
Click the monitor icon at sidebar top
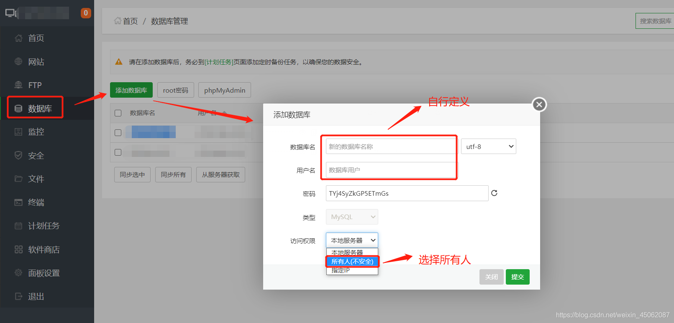pos(11,13)
